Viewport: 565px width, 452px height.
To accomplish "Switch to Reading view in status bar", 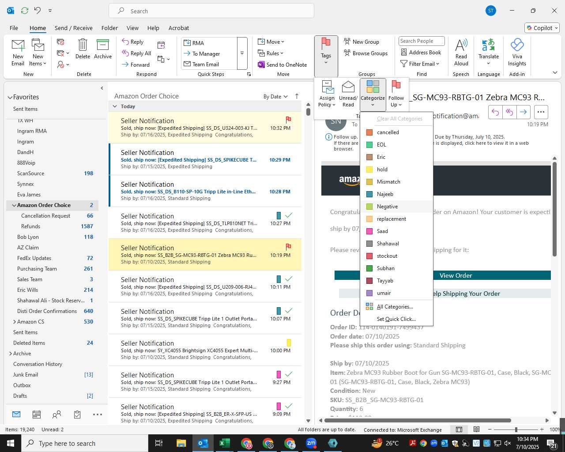I will tap(477, 429).
